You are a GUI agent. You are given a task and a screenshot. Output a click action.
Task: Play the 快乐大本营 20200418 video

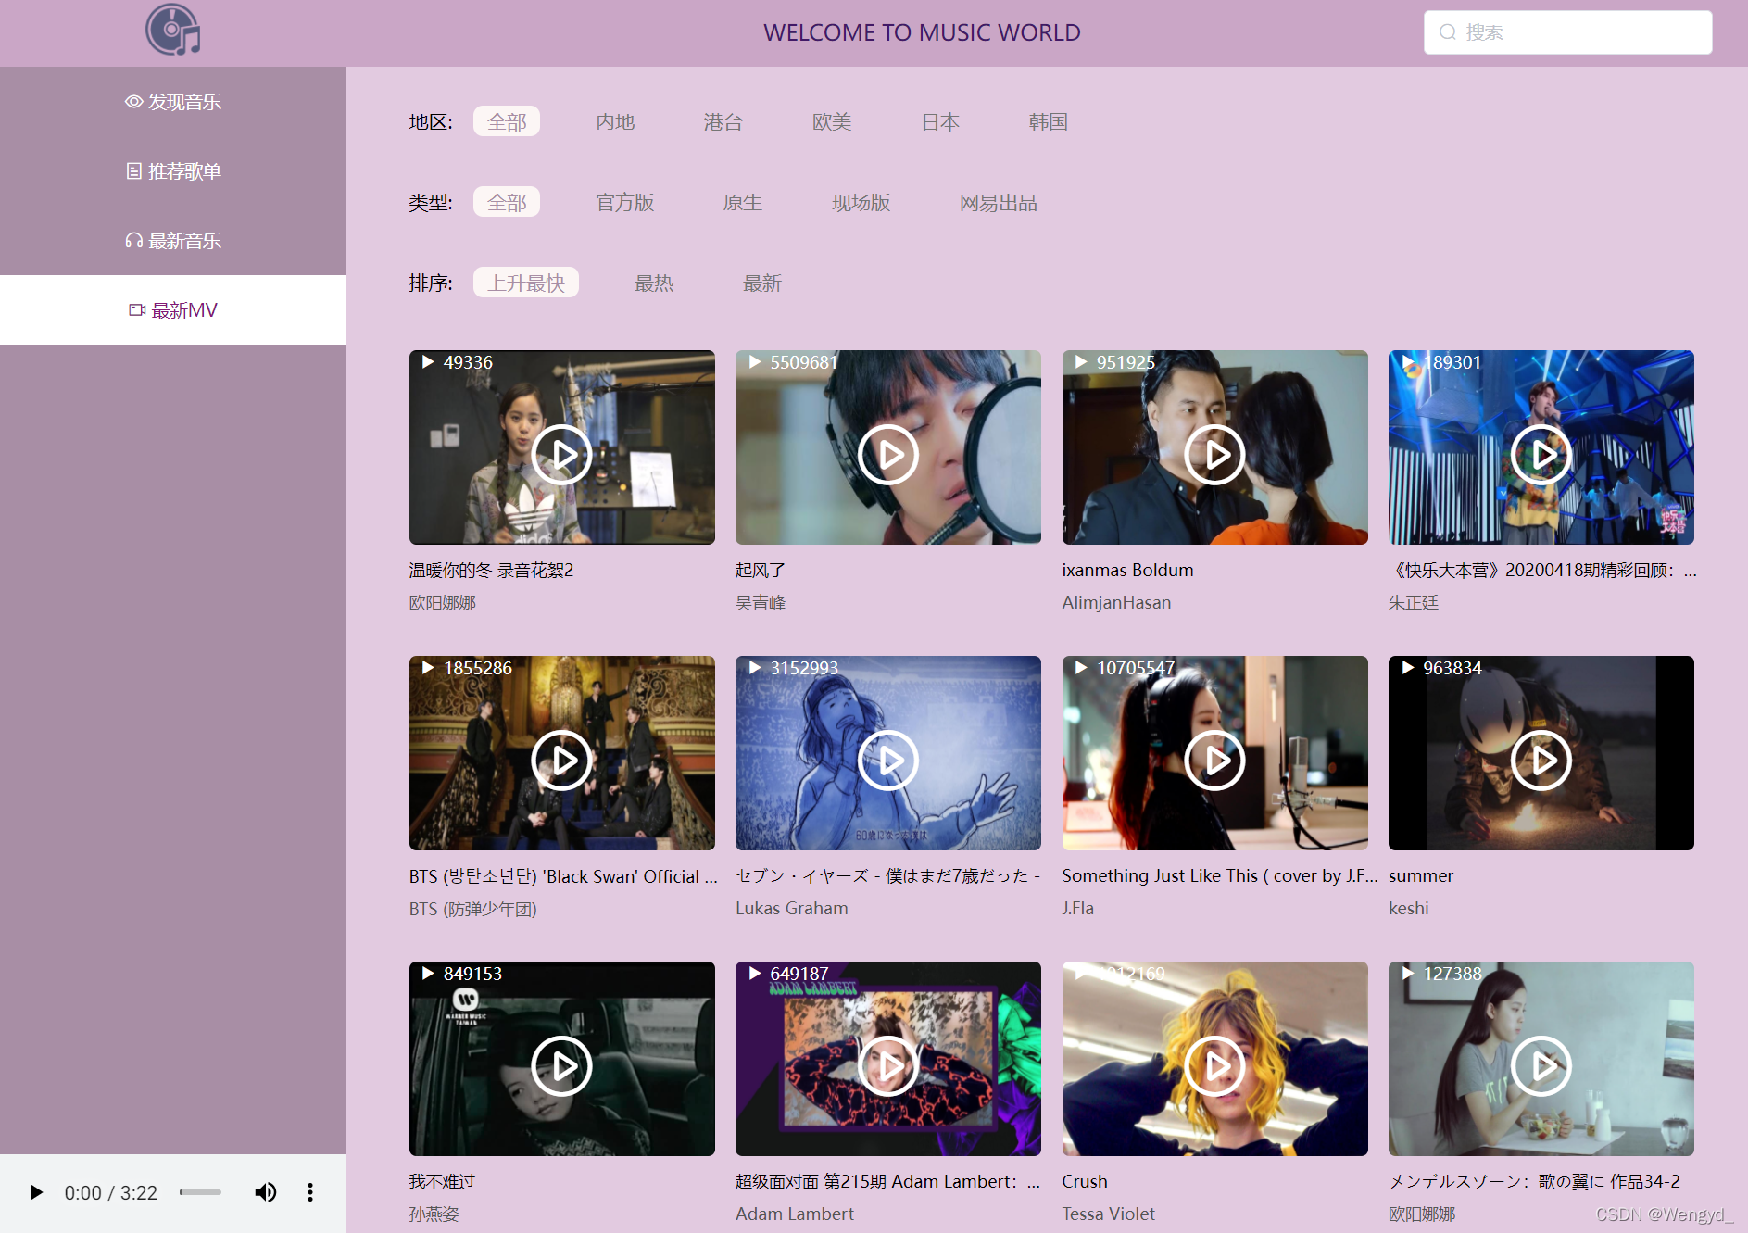tap(1541, 455)
